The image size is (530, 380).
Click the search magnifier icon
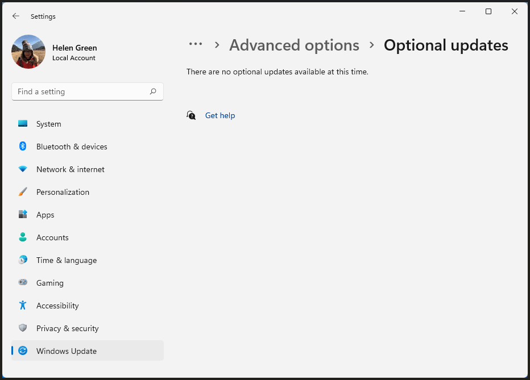[x=153, y=91]
